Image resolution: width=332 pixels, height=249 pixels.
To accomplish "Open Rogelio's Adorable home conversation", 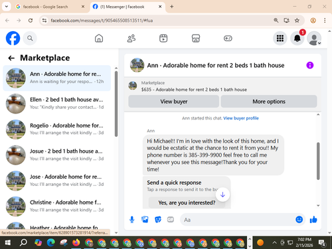I will tap(57, 129).
